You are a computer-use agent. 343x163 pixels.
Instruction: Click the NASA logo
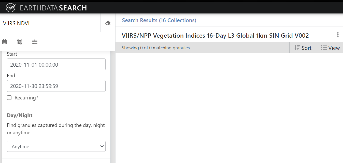point(11,8)
